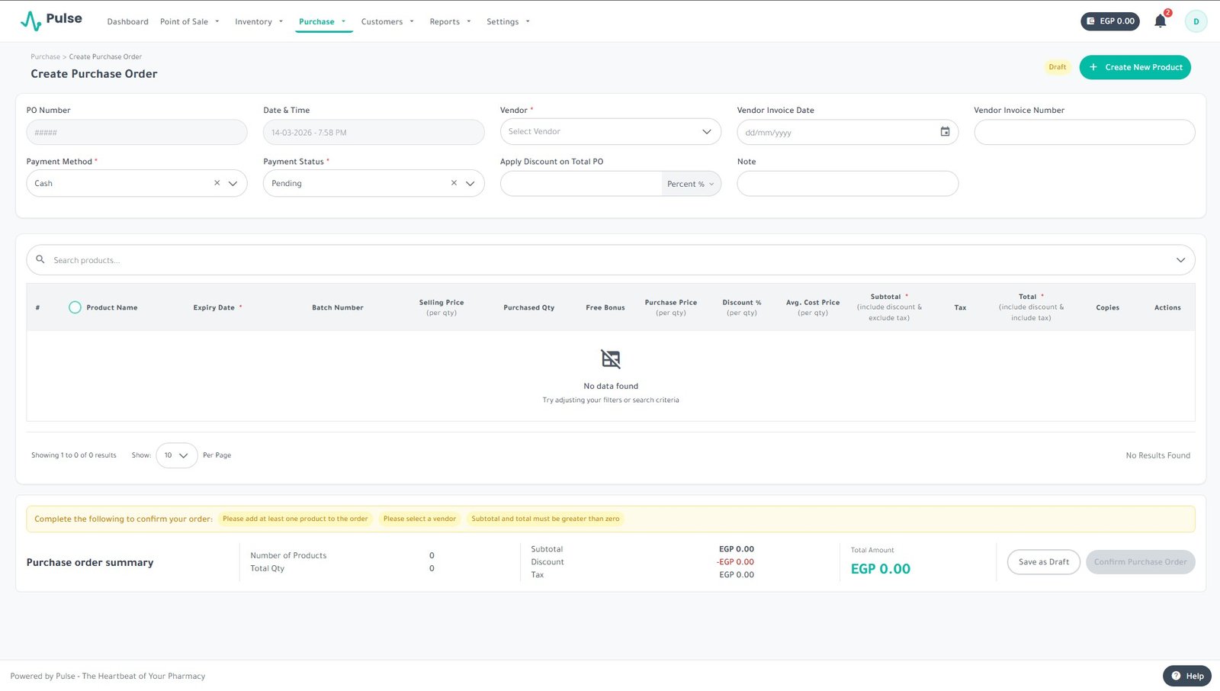Click the Vendor Invoice Number field
Screen dimensions: 1220x691
(1084, 132)
